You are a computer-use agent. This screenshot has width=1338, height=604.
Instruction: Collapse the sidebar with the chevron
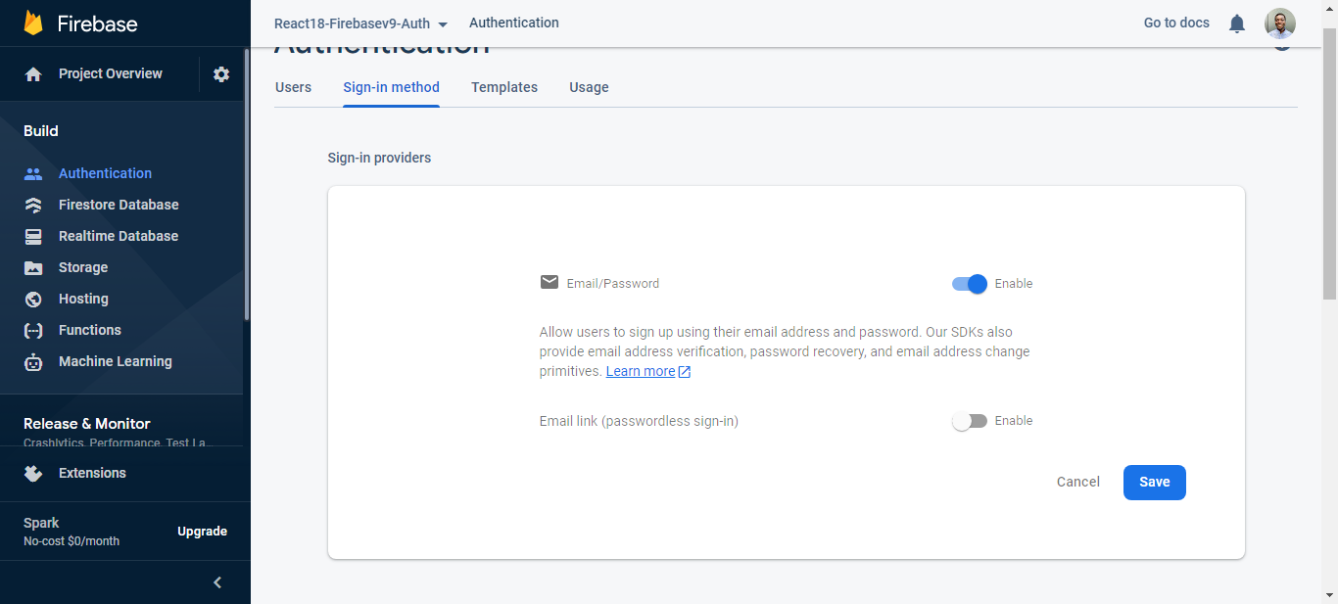pyautogui.click(x=217, y=582)
